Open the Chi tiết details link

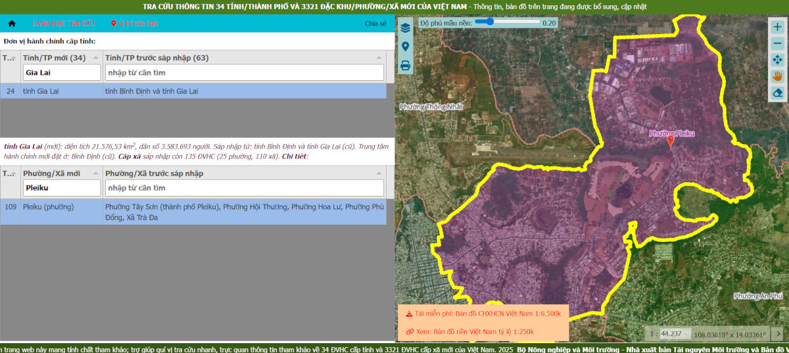pos(295,156)
